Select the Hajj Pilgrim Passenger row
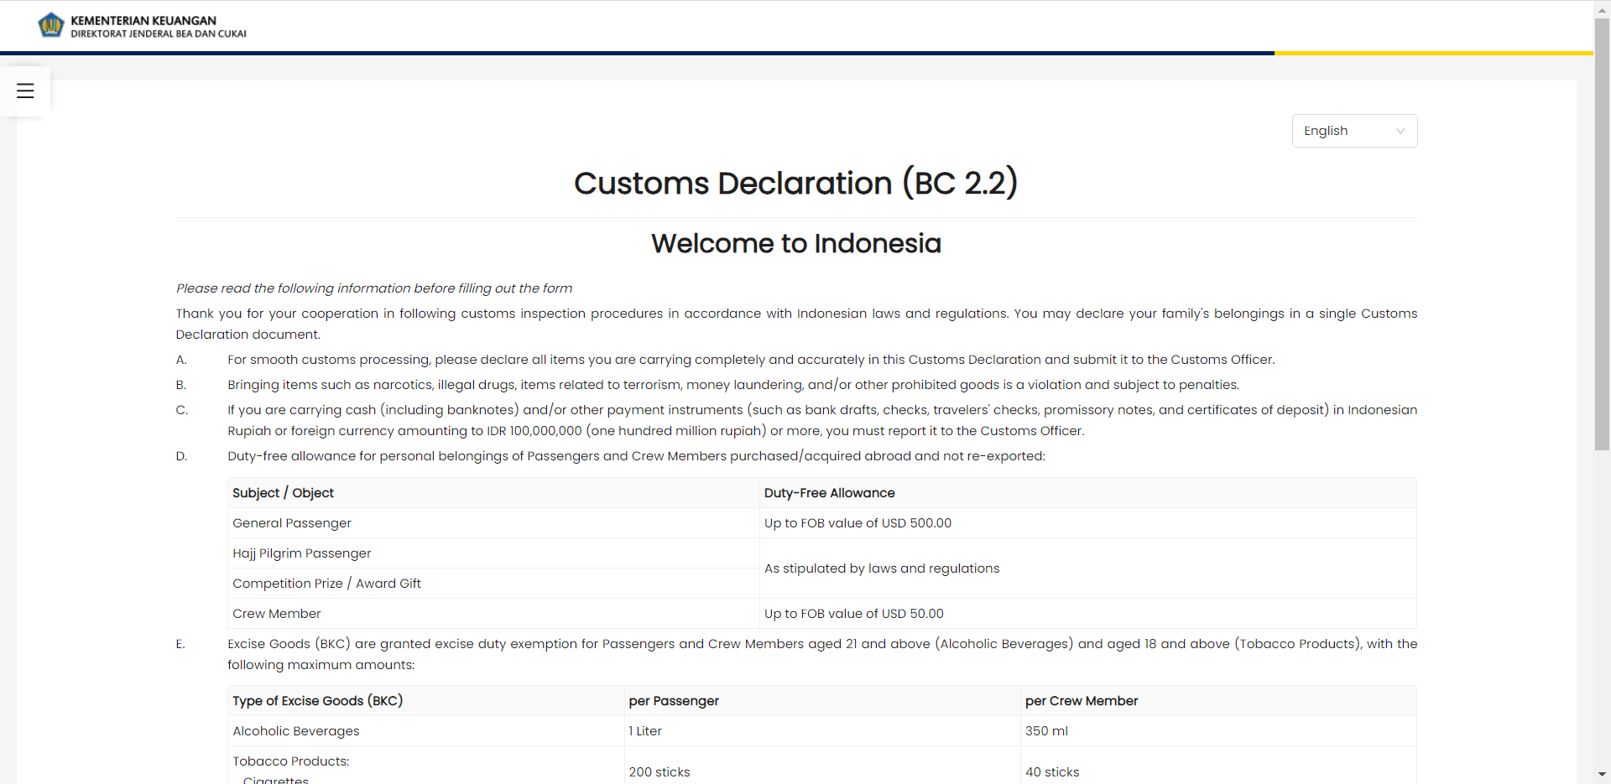The width and height of the screenshot is (1611, 784). point(301,553)
